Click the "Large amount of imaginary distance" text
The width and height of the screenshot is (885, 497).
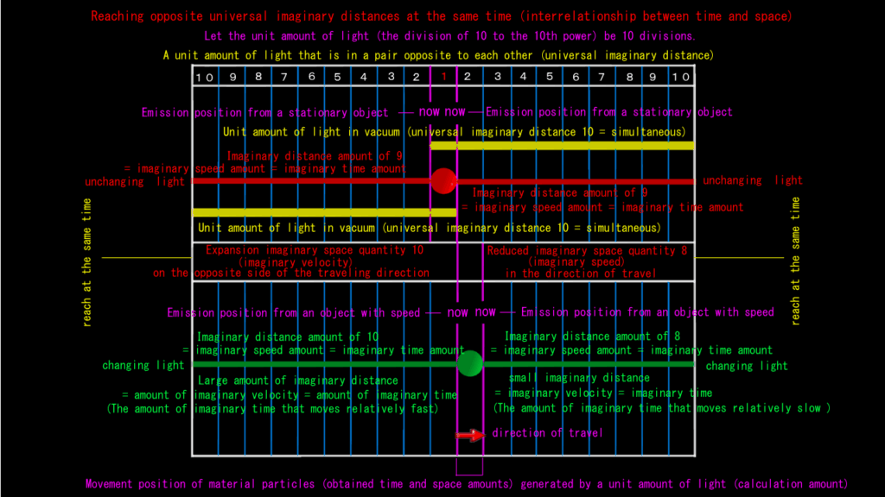(x=298, y=381)
